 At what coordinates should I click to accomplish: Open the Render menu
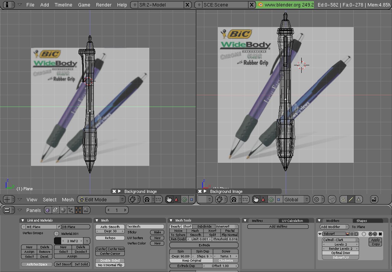pyautogui.click(x=103, y=5)
